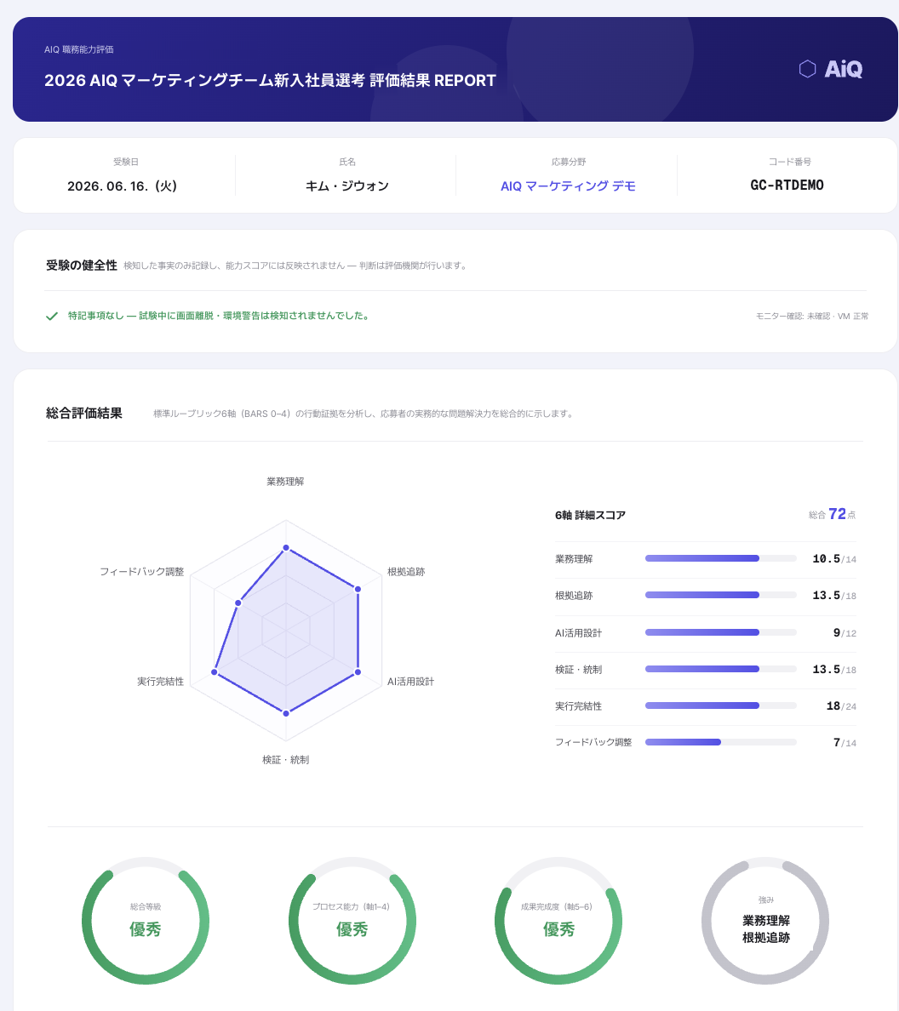899x1011 pixels.
Task: Click the フィードバック調整 score progress bar
Action: pyautogui.click(x=721, y=742)
